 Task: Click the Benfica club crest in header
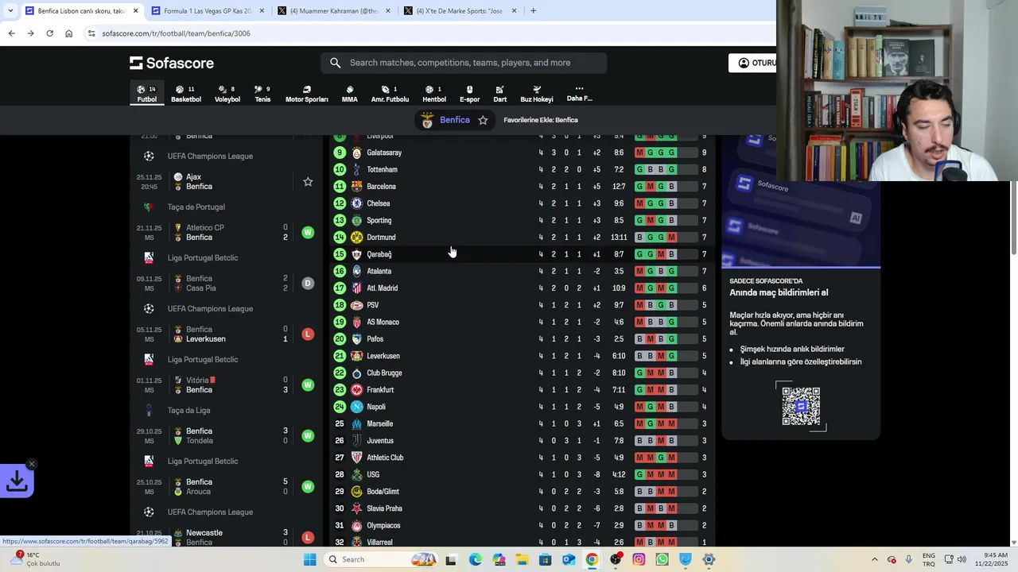tap(427, 120)
